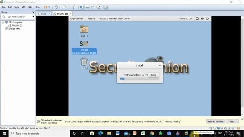Select Install SecurityOnion 16.04 desktop icon
The width and height of the screenshot is (244, 137).
pyautogui.click(x=84, y=48)
